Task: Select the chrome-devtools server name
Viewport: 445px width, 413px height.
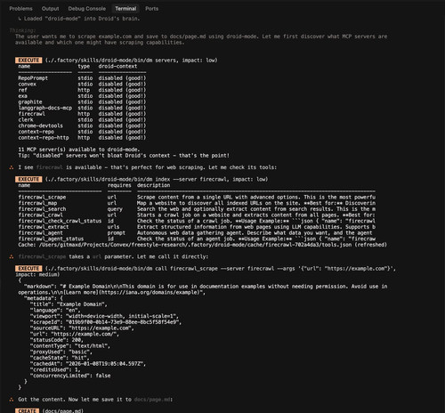Action: pyautogui.click(x=40, y=126)
